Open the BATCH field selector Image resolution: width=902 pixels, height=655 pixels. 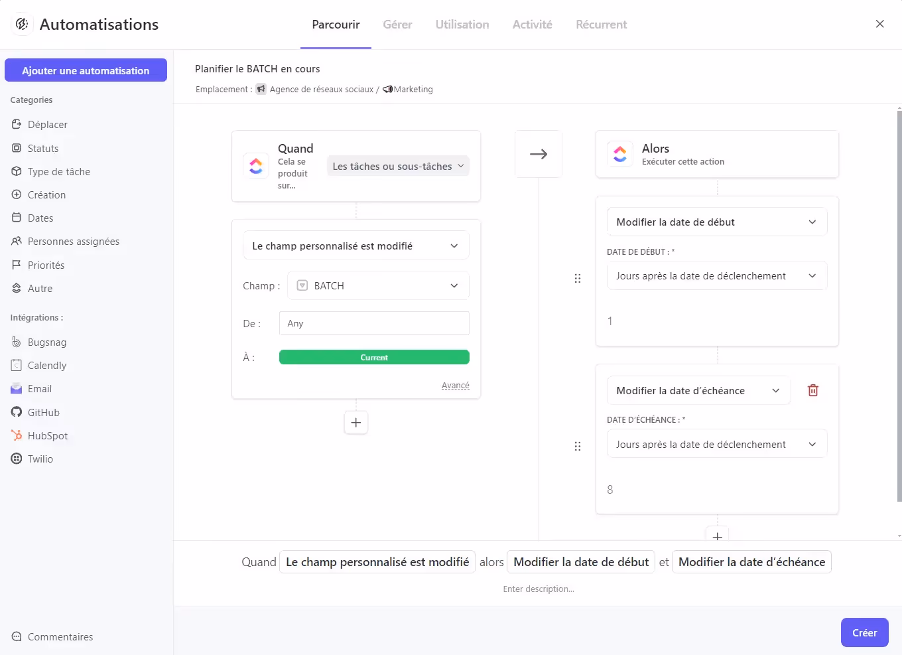coord(377,285)
